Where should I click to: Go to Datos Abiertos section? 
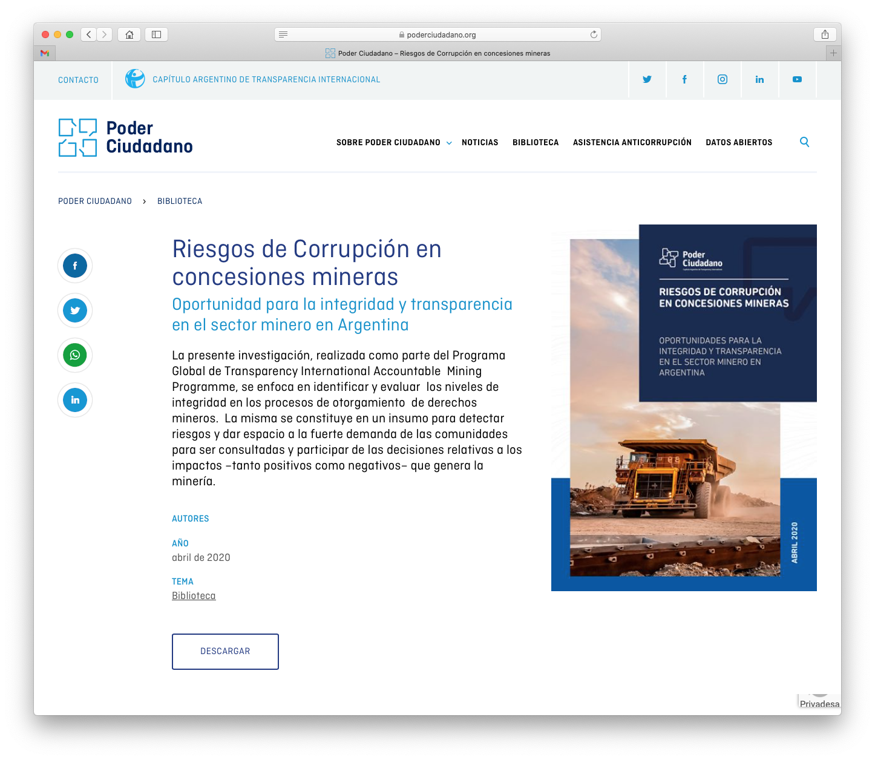[x=739, y=143]
